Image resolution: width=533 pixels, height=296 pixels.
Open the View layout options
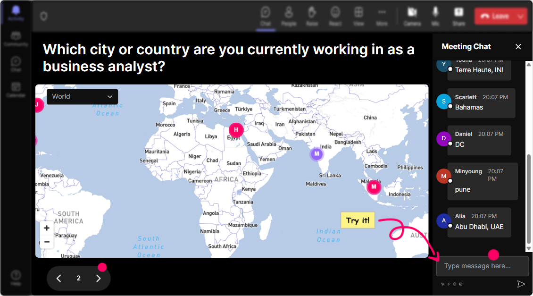pos(358,17)
